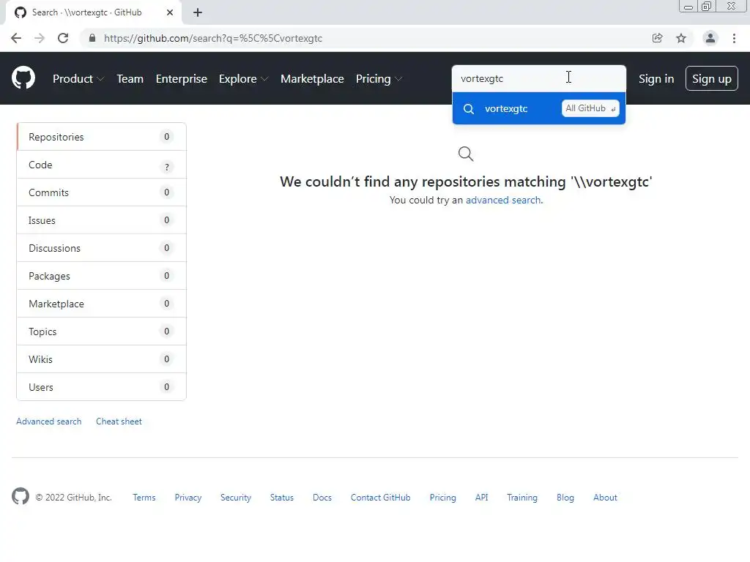This screenshot has height=562, width=750.
Task: Open Terms in footer
Action: 144,497
